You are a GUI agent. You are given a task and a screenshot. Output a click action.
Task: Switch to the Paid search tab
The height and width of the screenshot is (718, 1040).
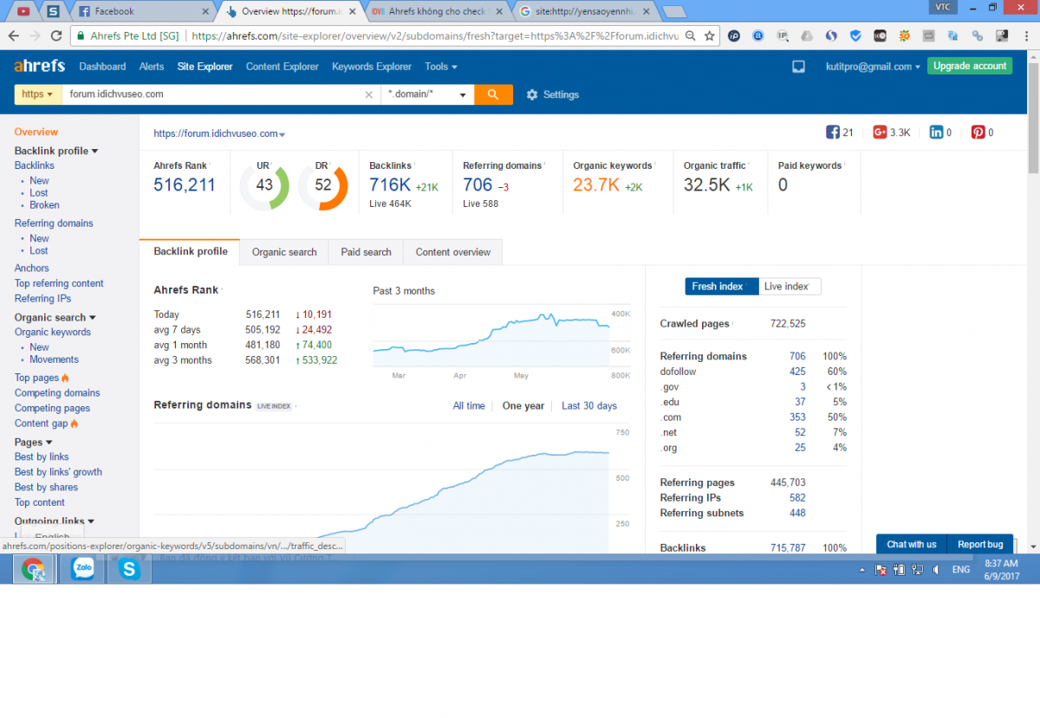tap(366, 252)
